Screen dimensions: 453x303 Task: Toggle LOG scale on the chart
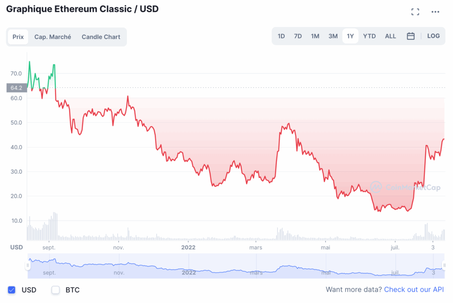click(x=434, y=36)
